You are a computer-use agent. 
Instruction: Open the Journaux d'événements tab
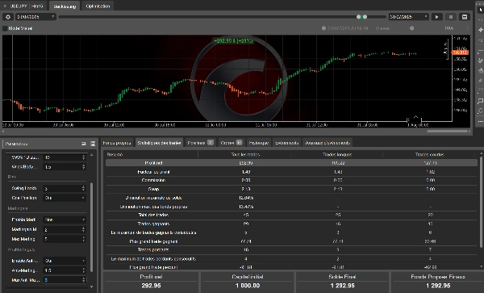point(328,143)
